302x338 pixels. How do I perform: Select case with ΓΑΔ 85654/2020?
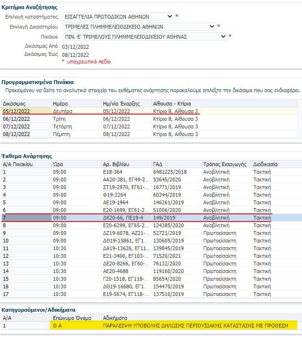[x=152, y=279]
